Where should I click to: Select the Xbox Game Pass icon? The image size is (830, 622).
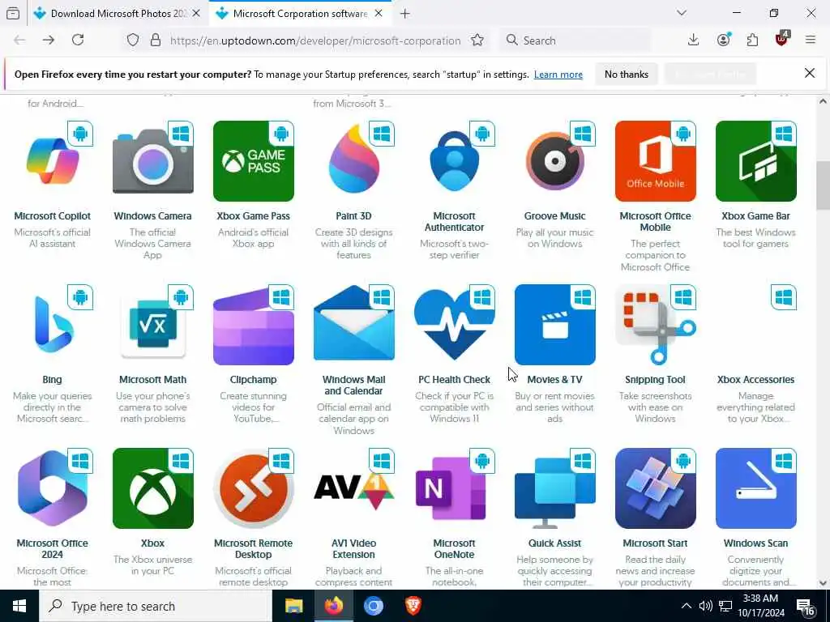(254, 161)
